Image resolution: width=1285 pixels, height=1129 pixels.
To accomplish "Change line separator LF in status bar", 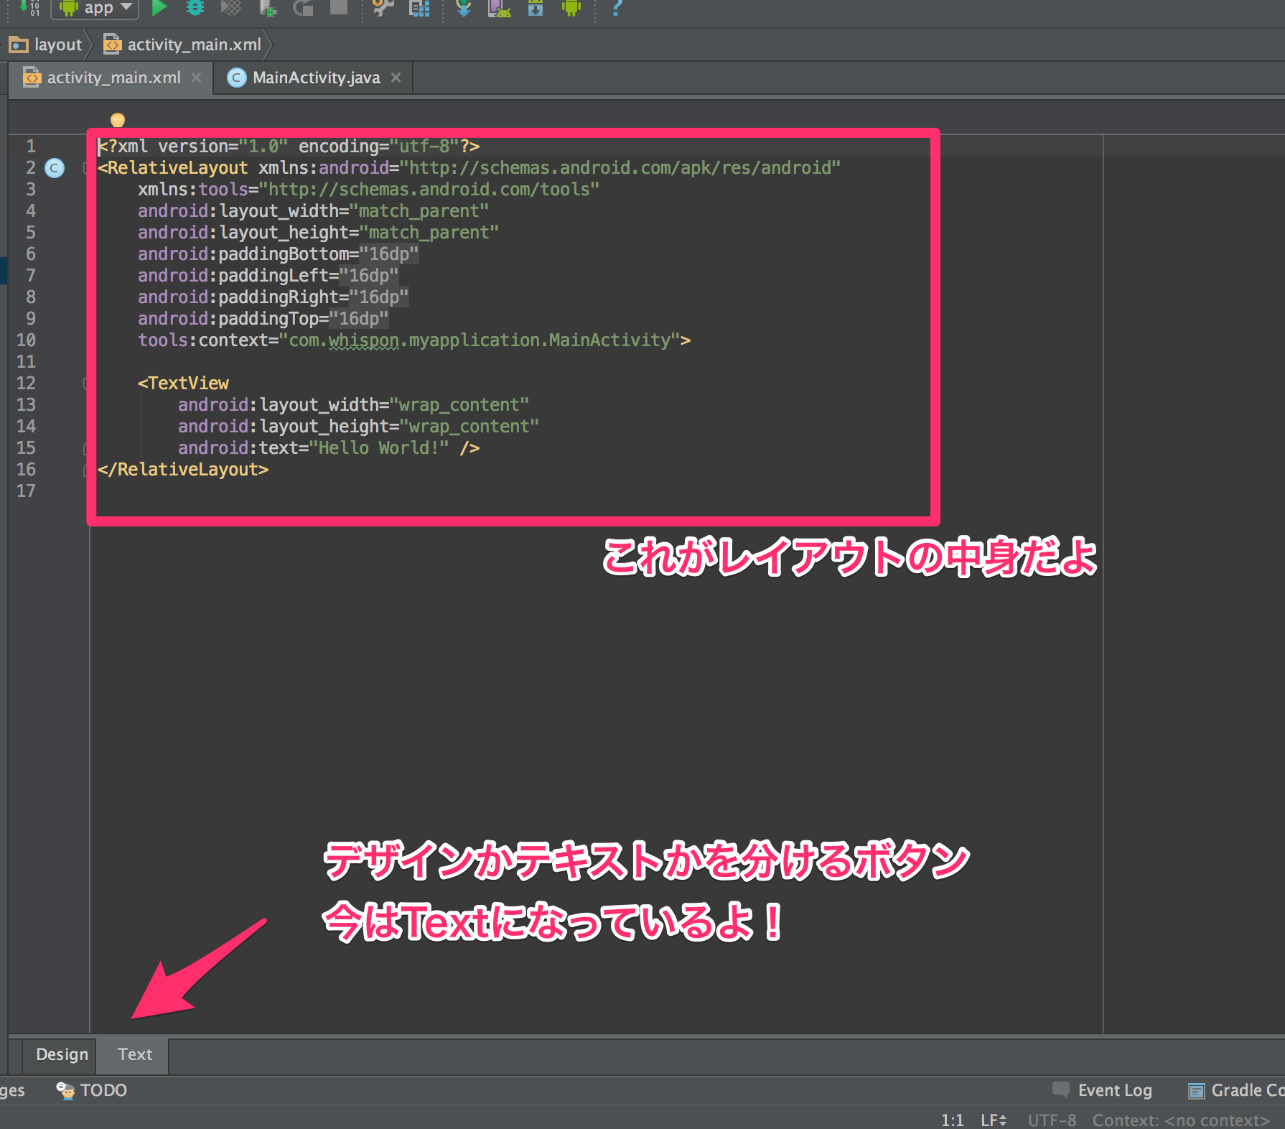I will 994,1120.
